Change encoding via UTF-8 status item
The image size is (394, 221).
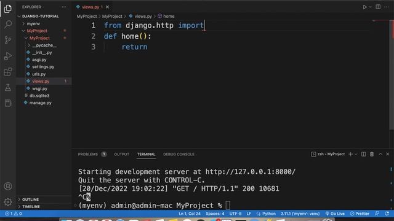coord(235,214)
